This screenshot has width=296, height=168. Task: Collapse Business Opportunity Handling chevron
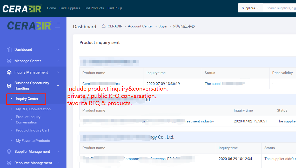pos(58,86)
